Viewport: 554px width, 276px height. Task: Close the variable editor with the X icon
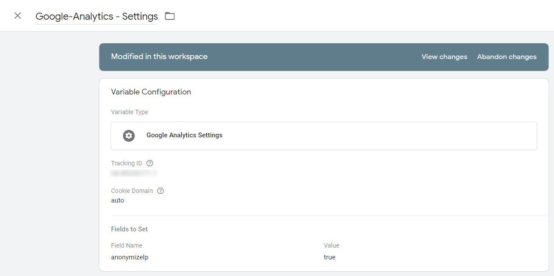[x=18, y=16]
